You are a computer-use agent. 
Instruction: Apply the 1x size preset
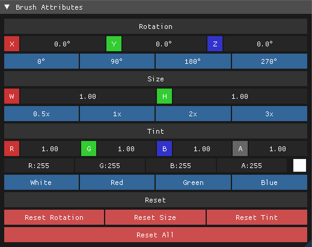tap(117, 114)
